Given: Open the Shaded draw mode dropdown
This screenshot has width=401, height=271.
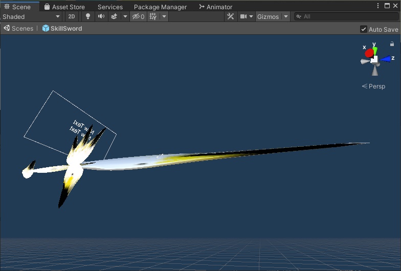Looking at the screenshot, I should 31,16.
